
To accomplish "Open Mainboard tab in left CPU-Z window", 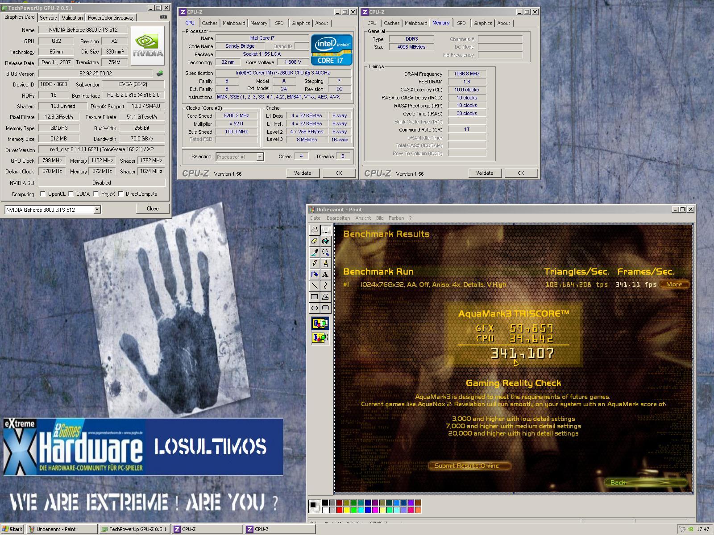I will [x=234, y=23].
